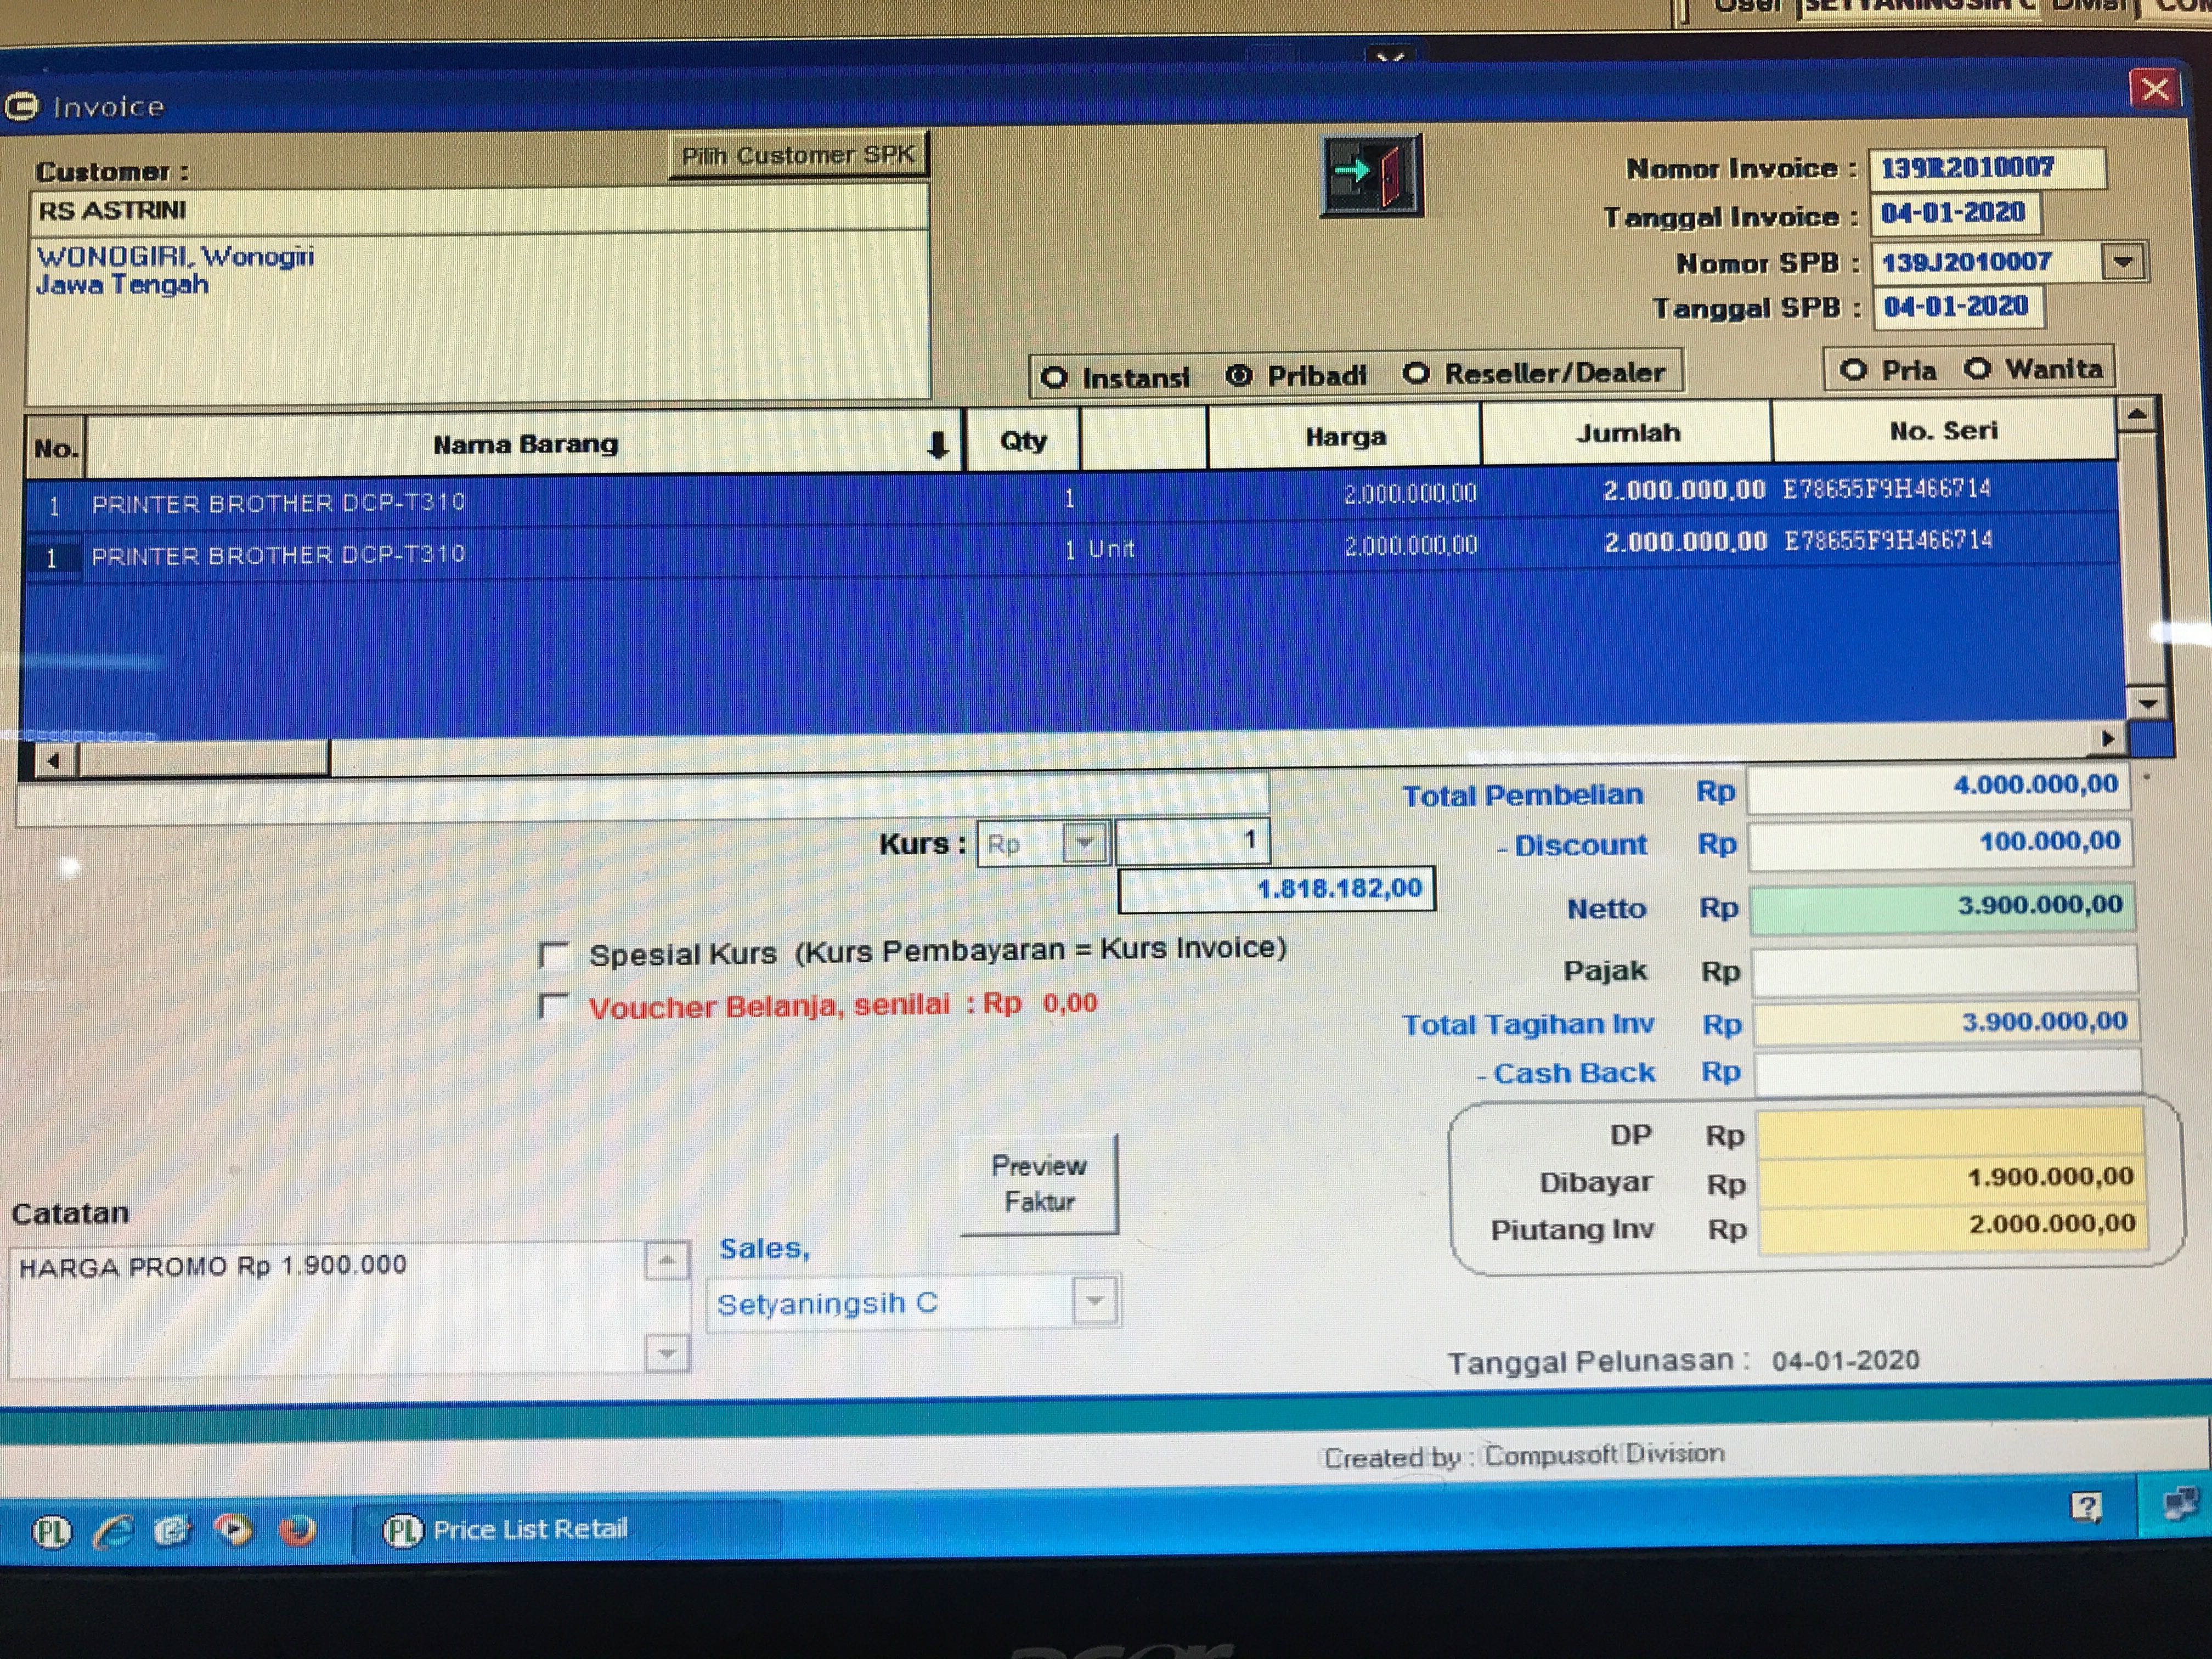Click the exit door icon
The width and height of the screenshot is (2212, 1659).
tap(1371, 176)
